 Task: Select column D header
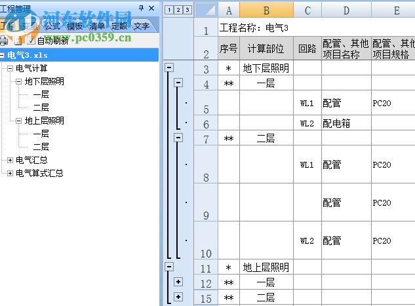point(346,10)
